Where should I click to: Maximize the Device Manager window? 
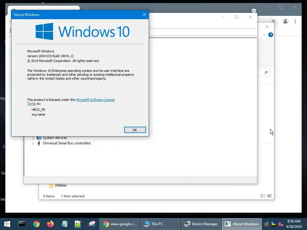pyautogui.click(x=237, y=17)
